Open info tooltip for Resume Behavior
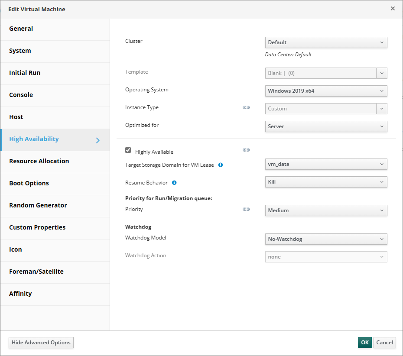Viewport: 403px width, 356px height. [174, 183]
